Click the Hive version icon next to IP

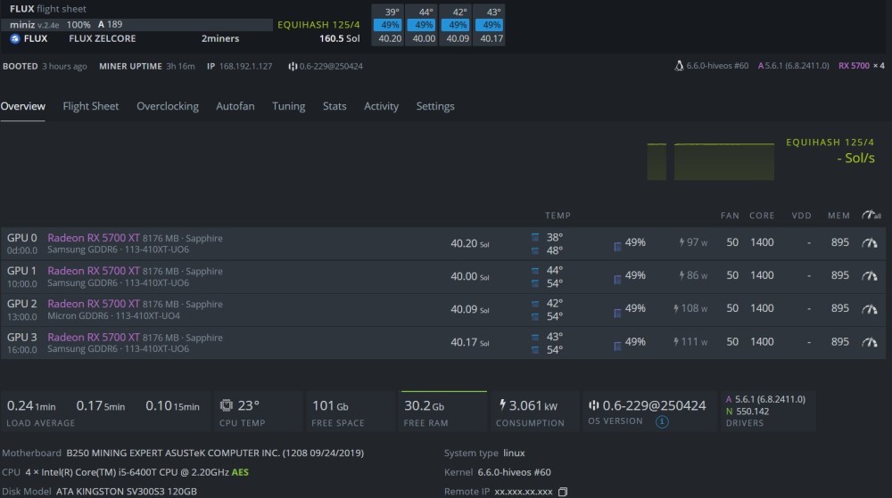[x=293, y=67]
